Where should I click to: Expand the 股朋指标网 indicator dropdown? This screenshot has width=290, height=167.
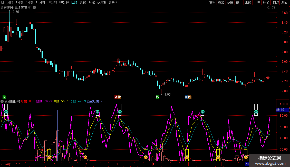[x=2, y=101]
